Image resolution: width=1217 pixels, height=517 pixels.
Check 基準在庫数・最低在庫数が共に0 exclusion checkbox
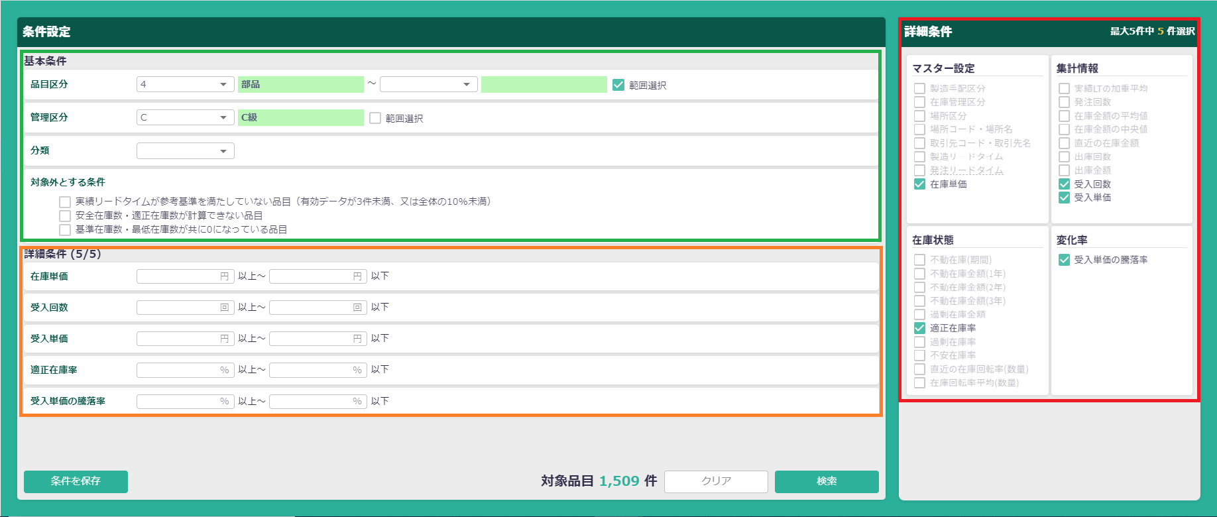click(65, 230)
